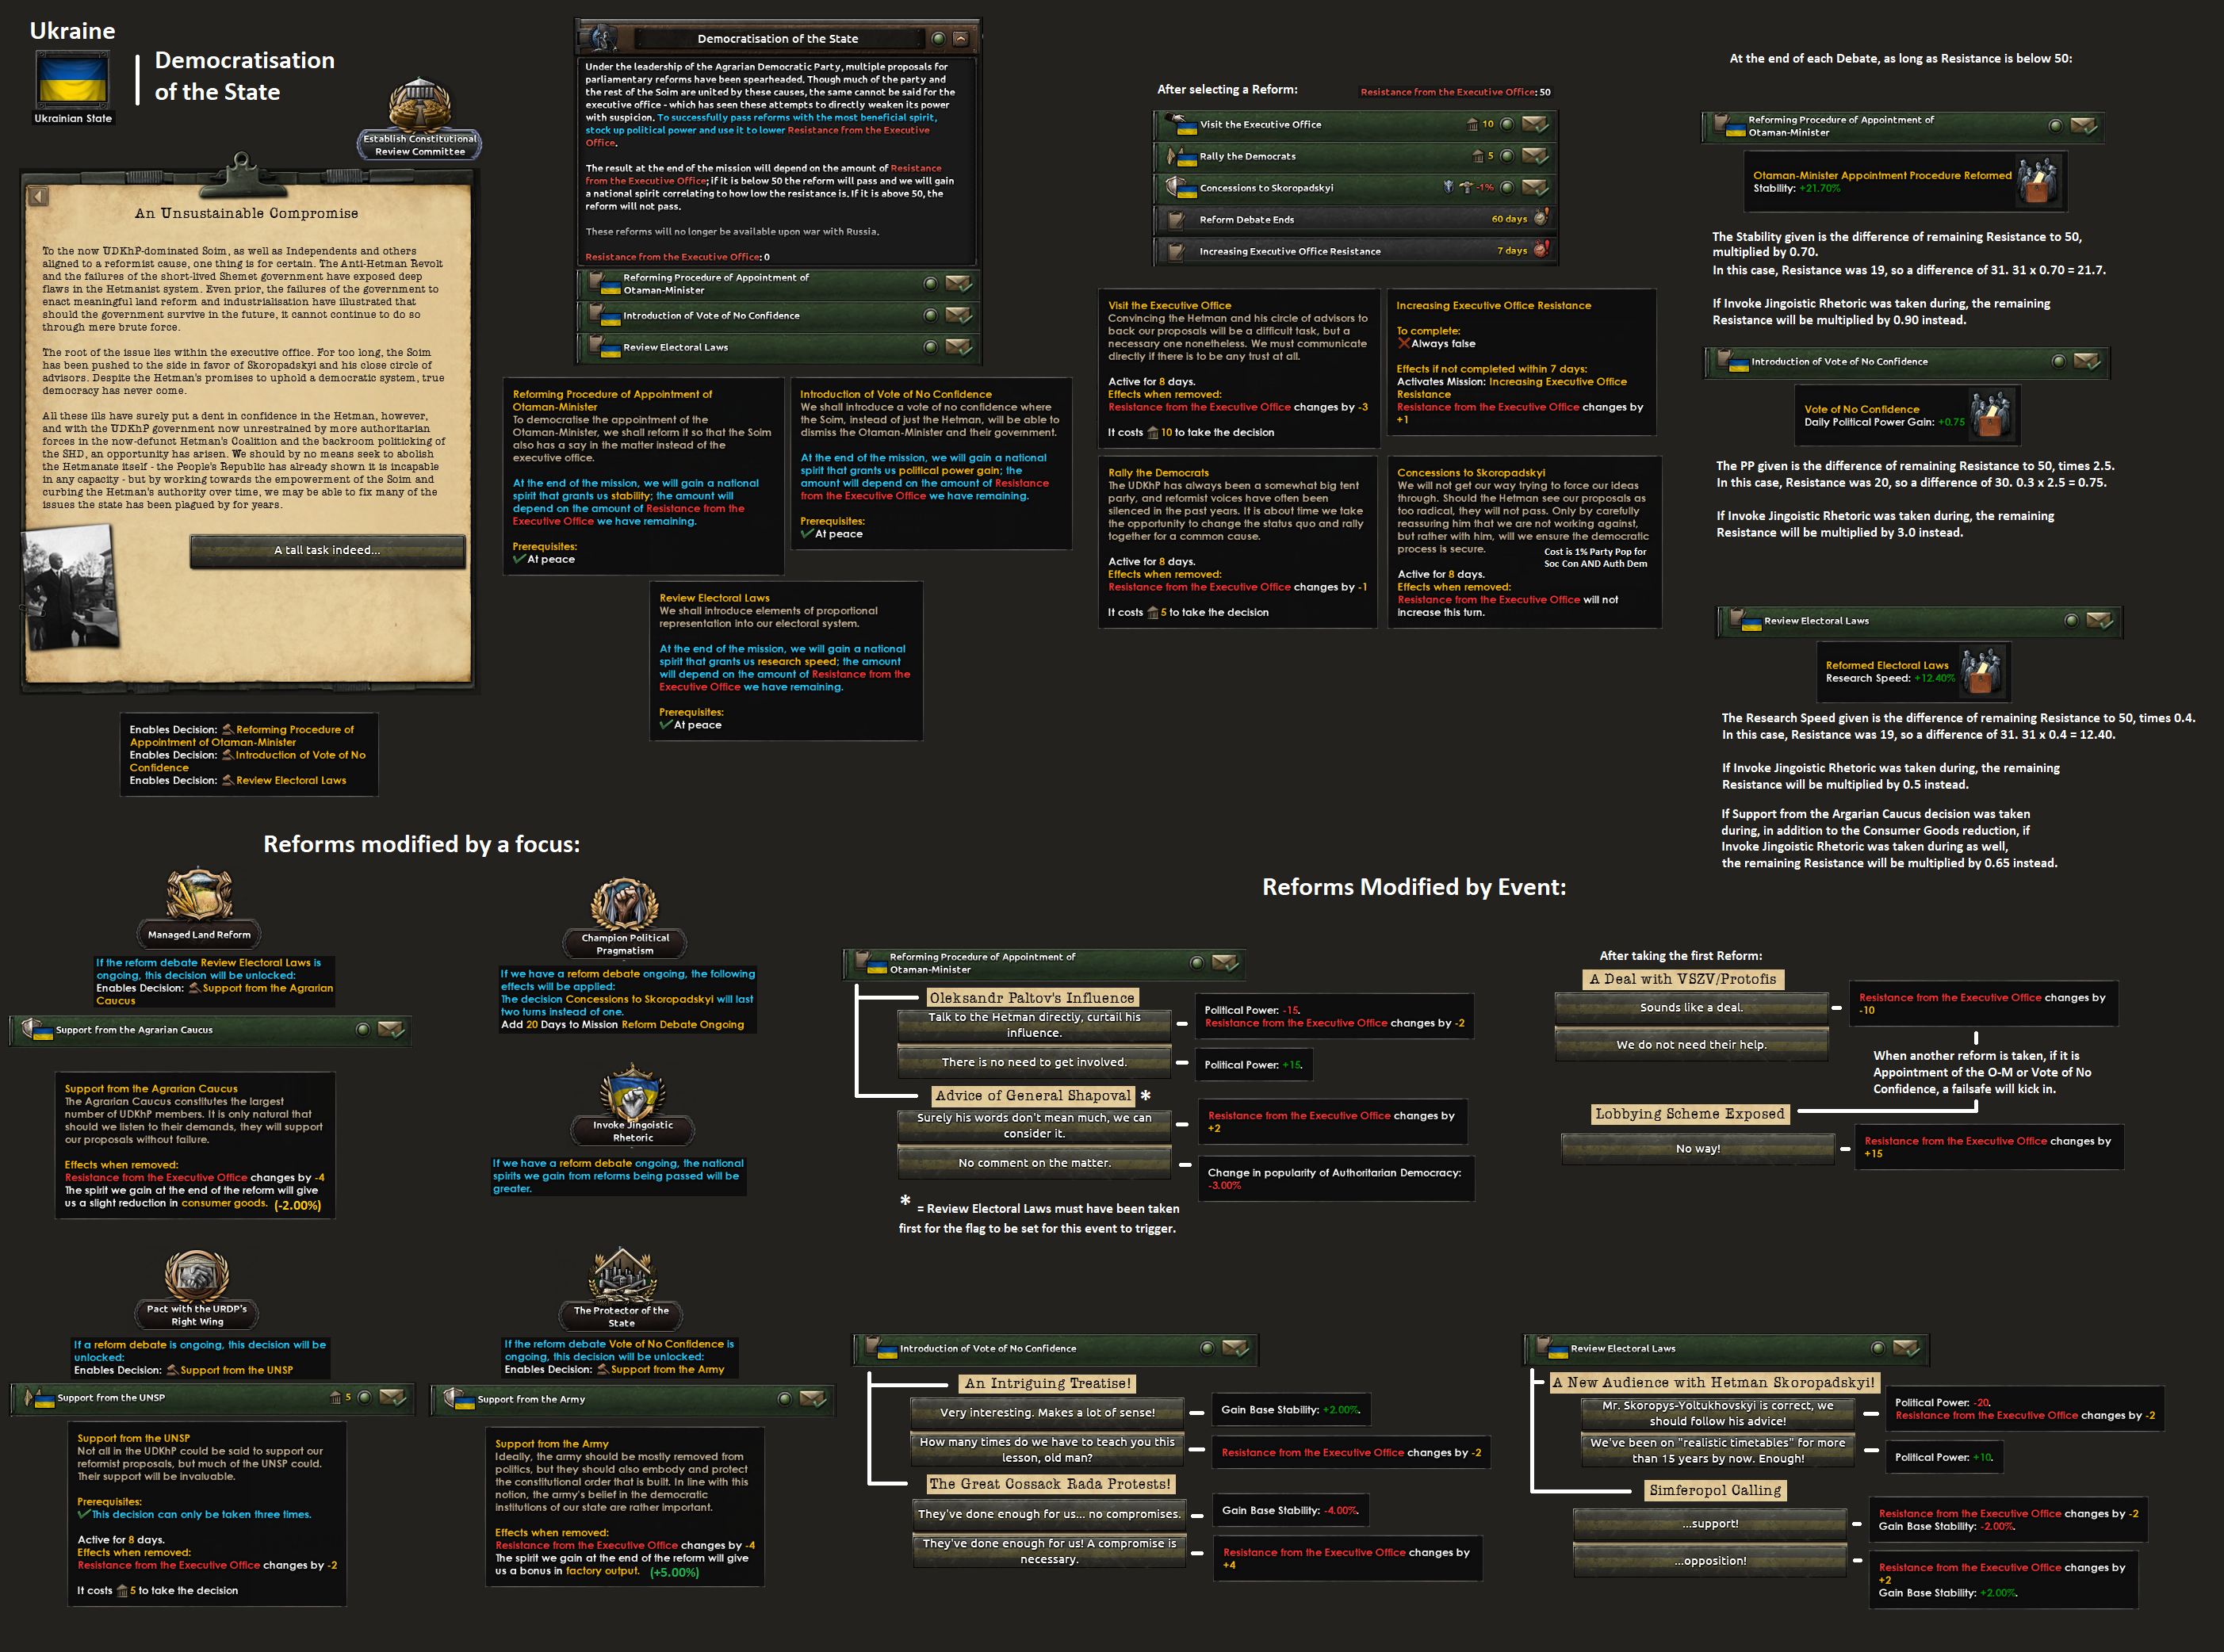Image resolution: width=2224 pixels, height=1652 pixels.
Task: Click the Establish Constitutional Review Committee focus icon
Action: (419, 107)
